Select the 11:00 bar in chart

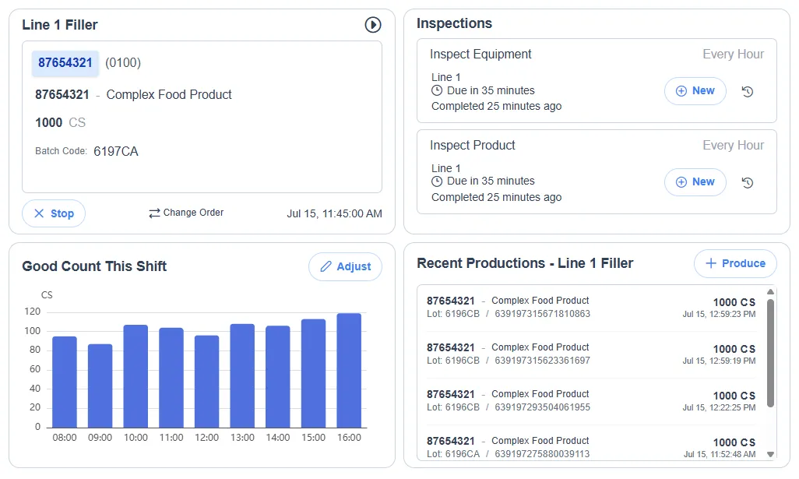tap(171, 378)
